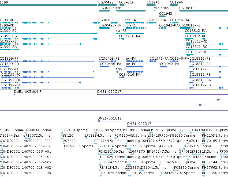Click the mir-4909 gene label
This screenshot has width=228, height=177.
coord(161,8)
